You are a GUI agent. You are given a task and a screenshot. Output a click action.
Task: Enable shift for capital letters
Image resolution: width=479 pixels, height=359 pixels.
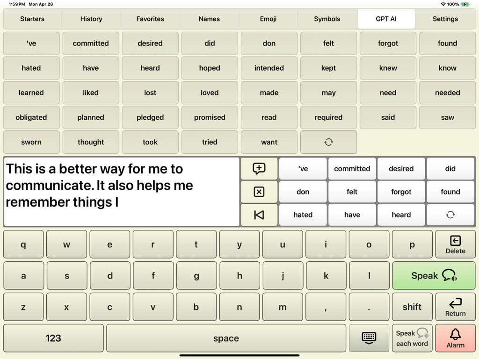(412, 307)
